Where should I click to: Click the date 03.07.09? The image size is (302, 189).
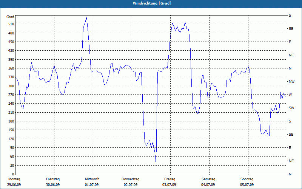coord(169,185)
